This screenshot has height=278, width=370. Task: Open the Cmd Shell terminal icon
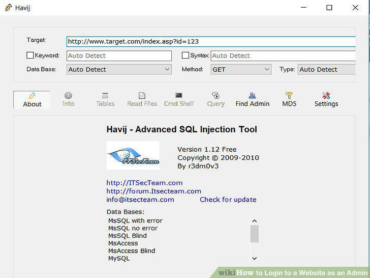178,95
